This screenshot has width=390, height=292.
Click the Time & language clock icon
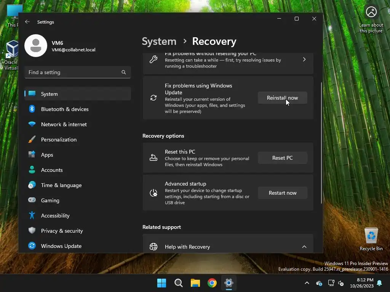pos(32,185)
